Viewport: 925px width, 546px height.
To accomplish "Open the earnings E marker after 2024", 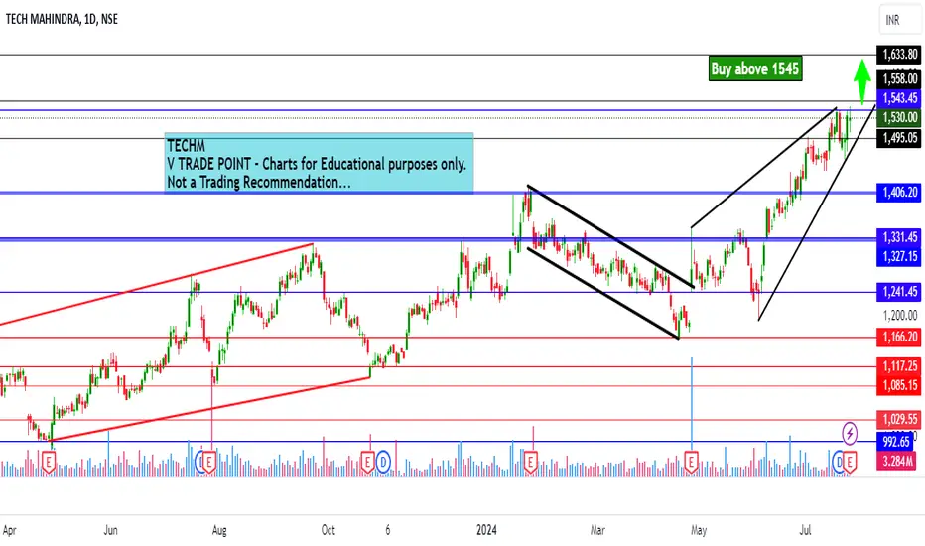I will coord(530,462).
